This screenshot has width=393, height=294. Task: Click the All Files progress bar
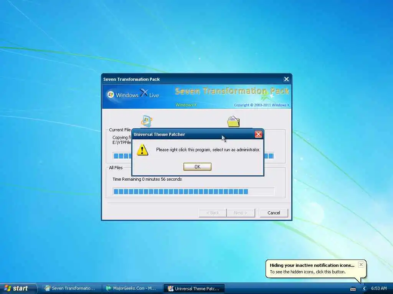pos(193,192)
